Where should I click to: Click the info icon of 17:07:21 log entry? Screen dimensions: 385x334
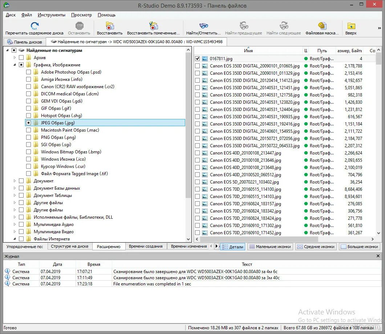pyautogui.click(x=7, y=271)
